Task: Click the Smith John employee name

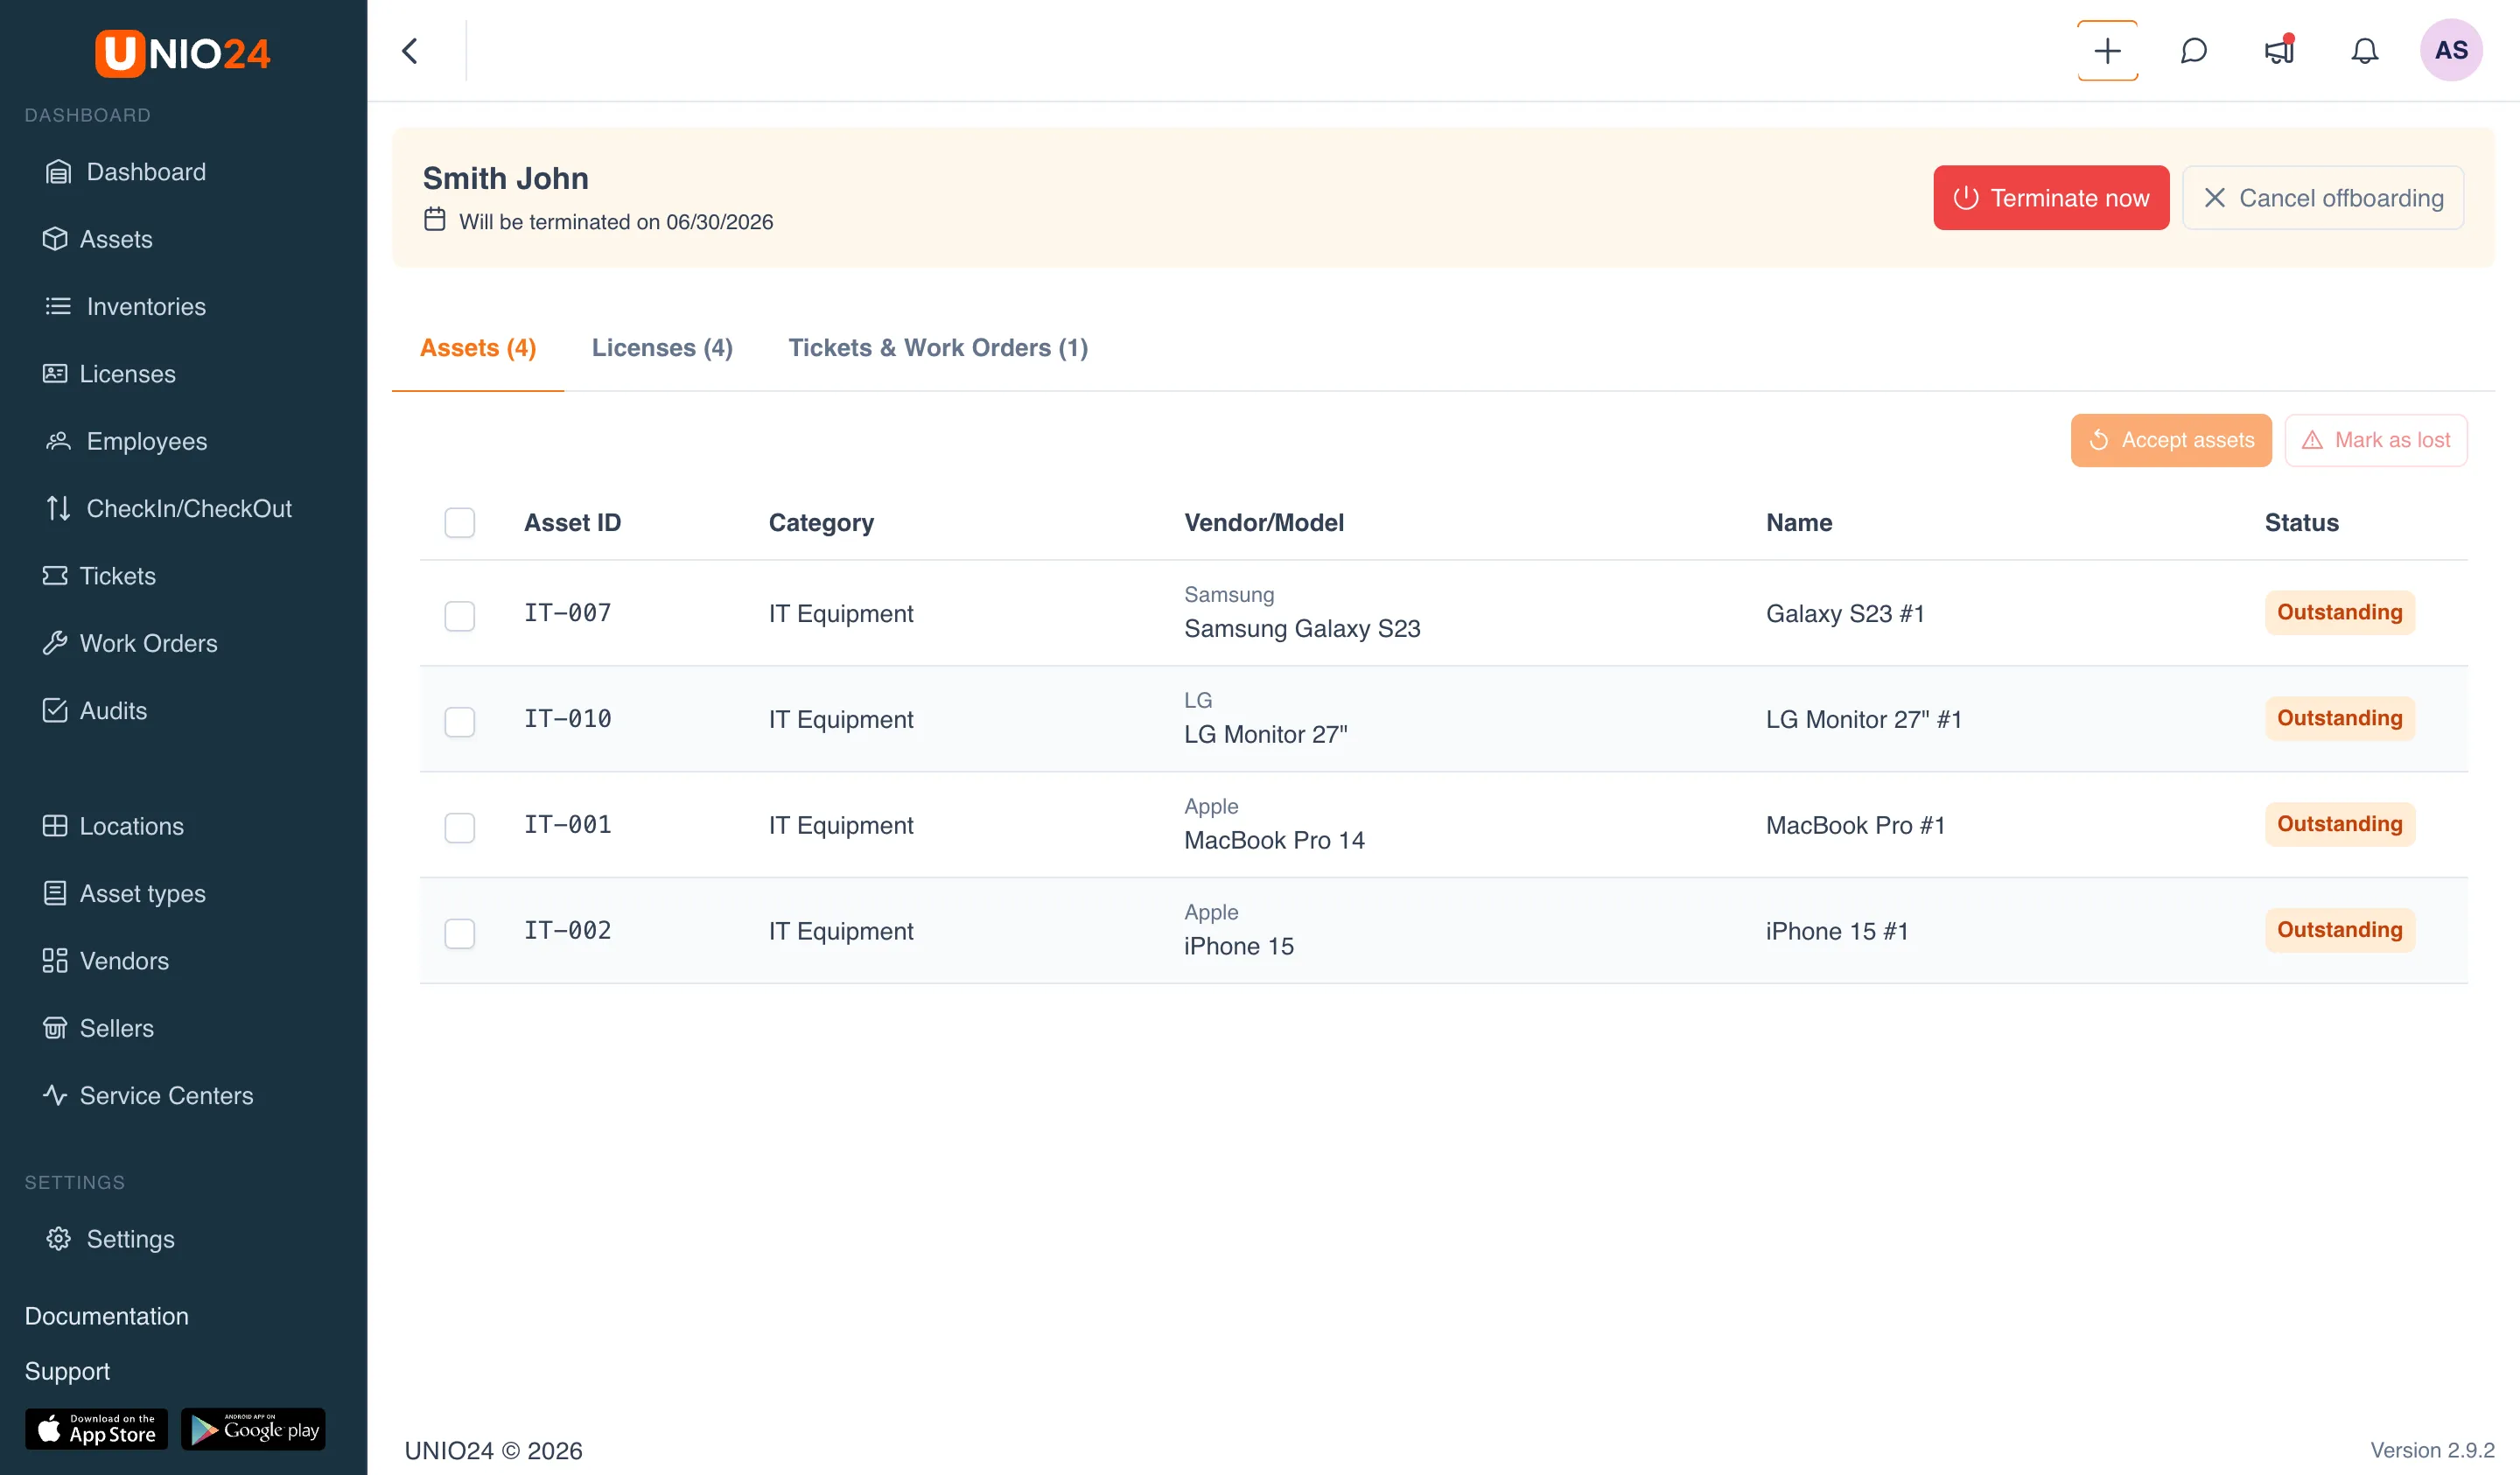Action: click(505, 178)
